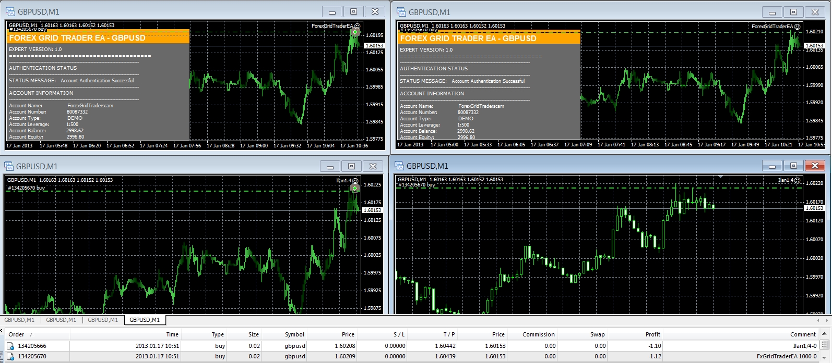Click the 1.60153 price label on the lower-right chart axis
The width and height of the screenshot is (832, 363).
coord(814,208)
